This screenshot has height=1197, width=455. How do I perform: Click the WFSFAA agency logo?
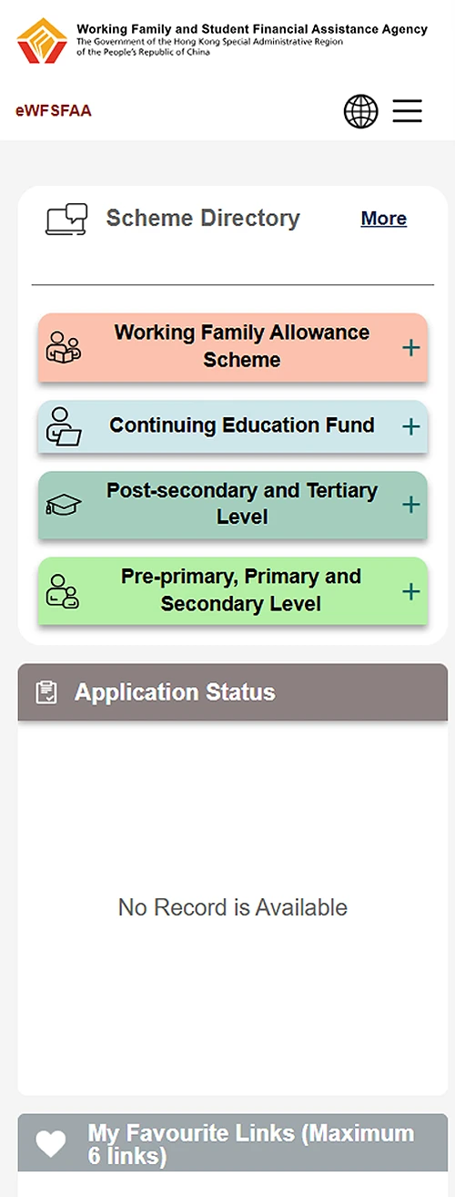[x=42, y=41]
